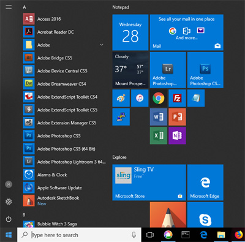The width and height of the screenshot is (245, 242).
Task: Open the Notepad tile
Action: tap(196, 98)
